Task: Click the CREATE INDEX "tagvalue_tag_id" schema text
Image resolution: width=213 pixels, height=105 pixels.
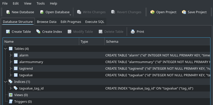Action: pyautogui.click(x=149, y=88)
